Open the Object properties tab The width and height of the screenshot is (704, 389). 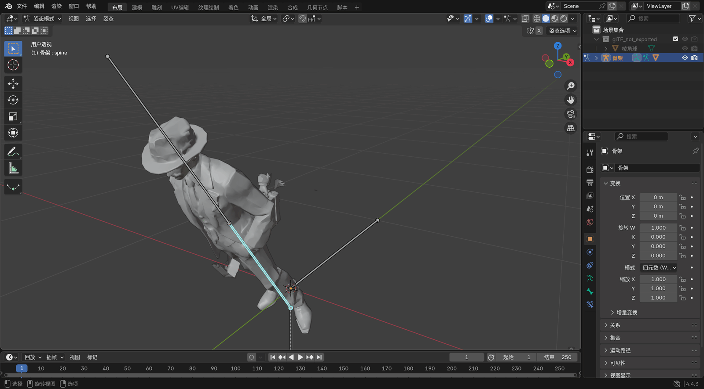tap(590, 239)
